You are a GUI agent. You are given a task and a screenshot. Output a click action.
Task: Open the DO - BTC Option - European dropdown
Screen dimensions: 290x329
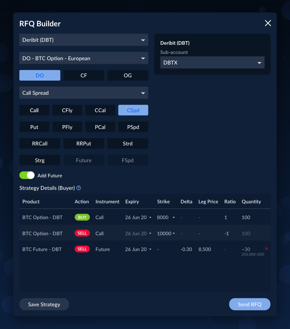84,58
